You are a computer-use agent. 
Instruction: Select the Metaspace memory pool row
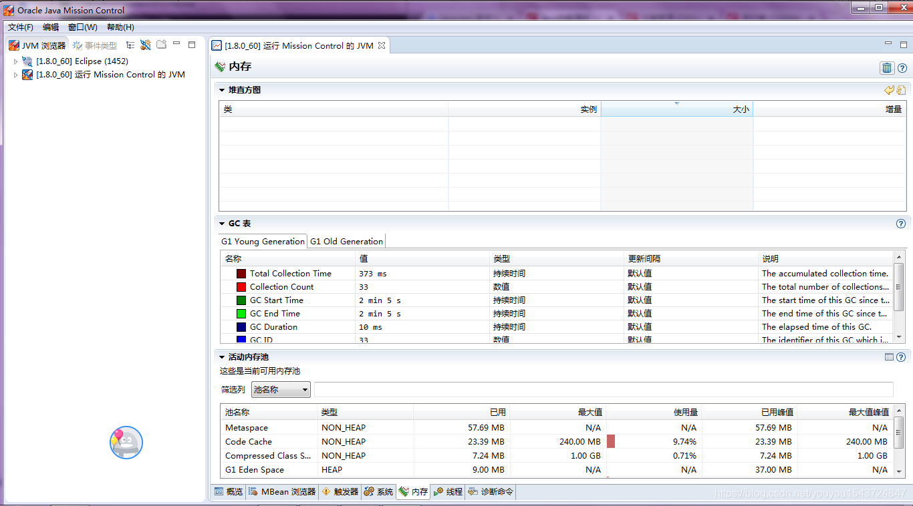557,427
